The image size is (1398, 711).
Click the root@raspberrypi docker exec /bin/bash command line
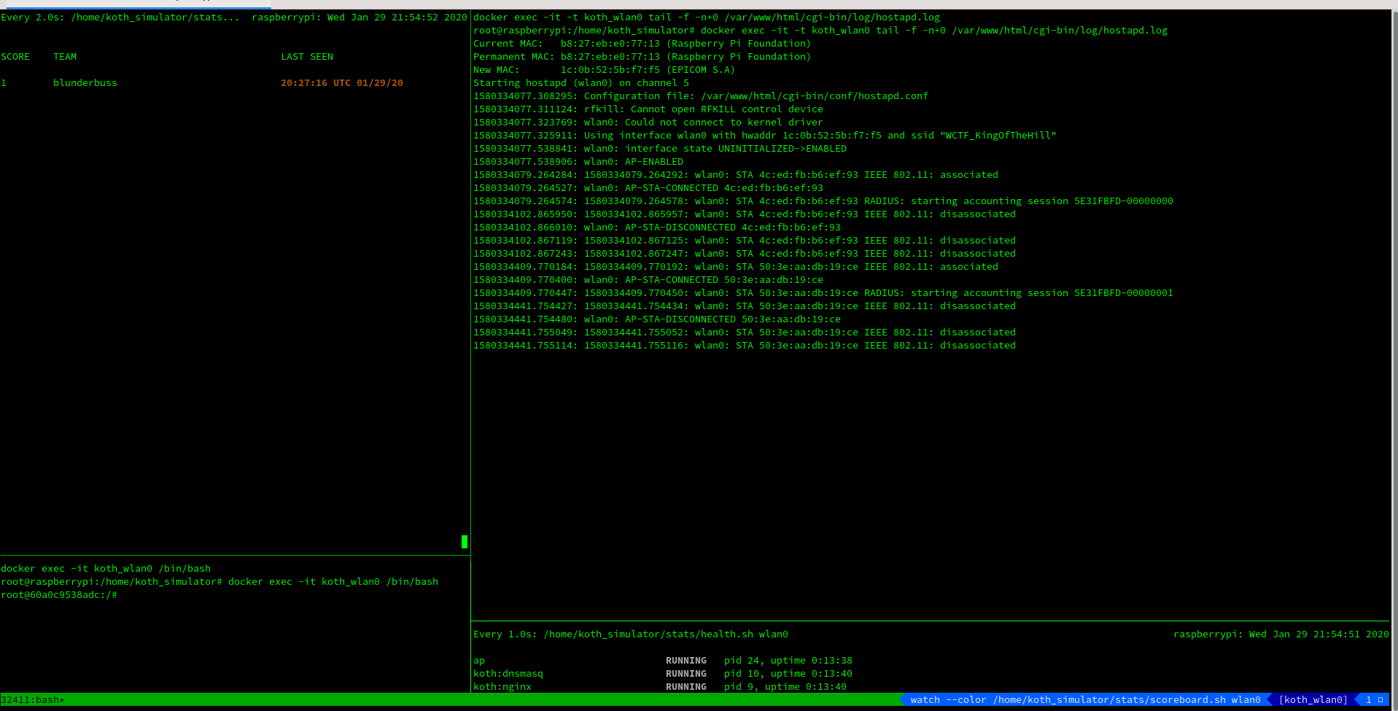coord(220,582)
